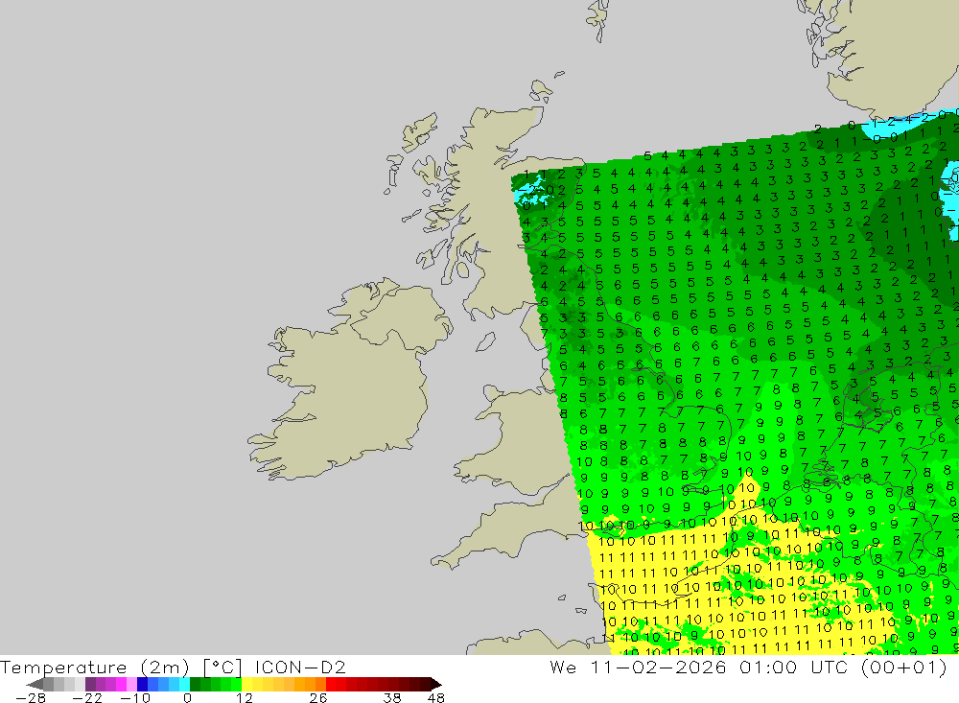The height and width of the screenshot is (703, 959).
Task: Click the yellow swatch after 12 in legend
Action: [x=247, y=684]
